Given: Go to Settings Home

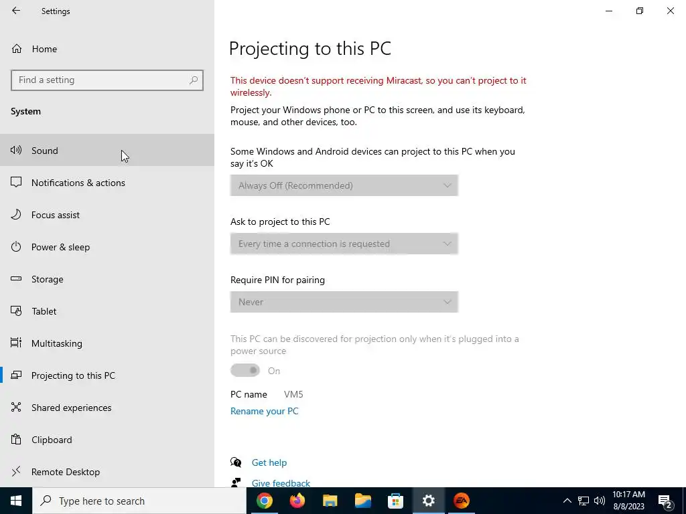Looking at the screenshot, I should [x=107, y=48].
